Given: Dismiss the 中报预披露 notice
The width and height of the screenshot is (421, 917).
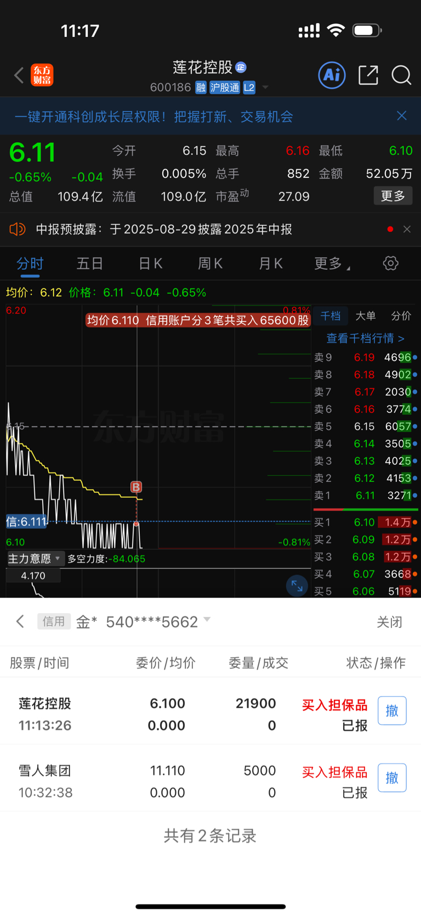Looking at the screenshot, I should point(407,229).
